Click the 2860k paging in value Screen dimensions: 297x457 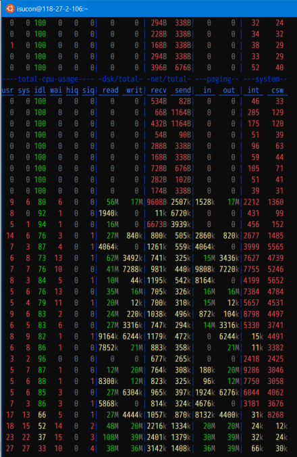tap(205, 236)
